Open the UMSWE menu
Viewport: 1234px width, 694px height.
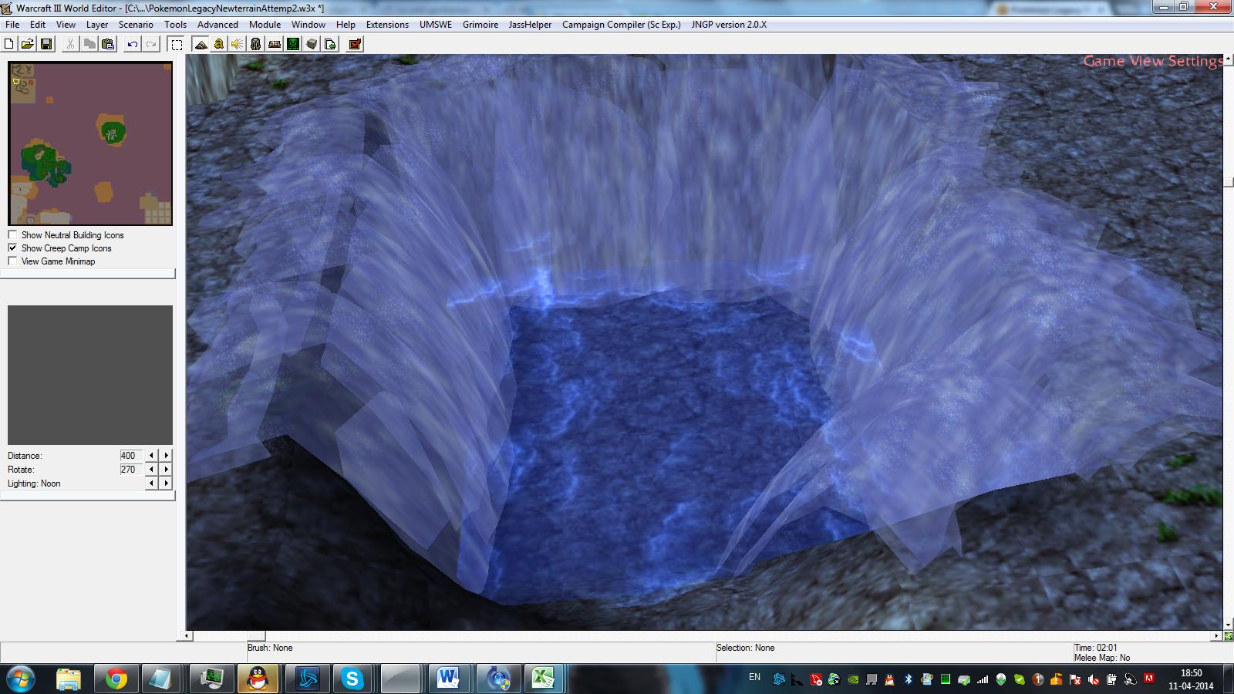[x=436, y=25]
